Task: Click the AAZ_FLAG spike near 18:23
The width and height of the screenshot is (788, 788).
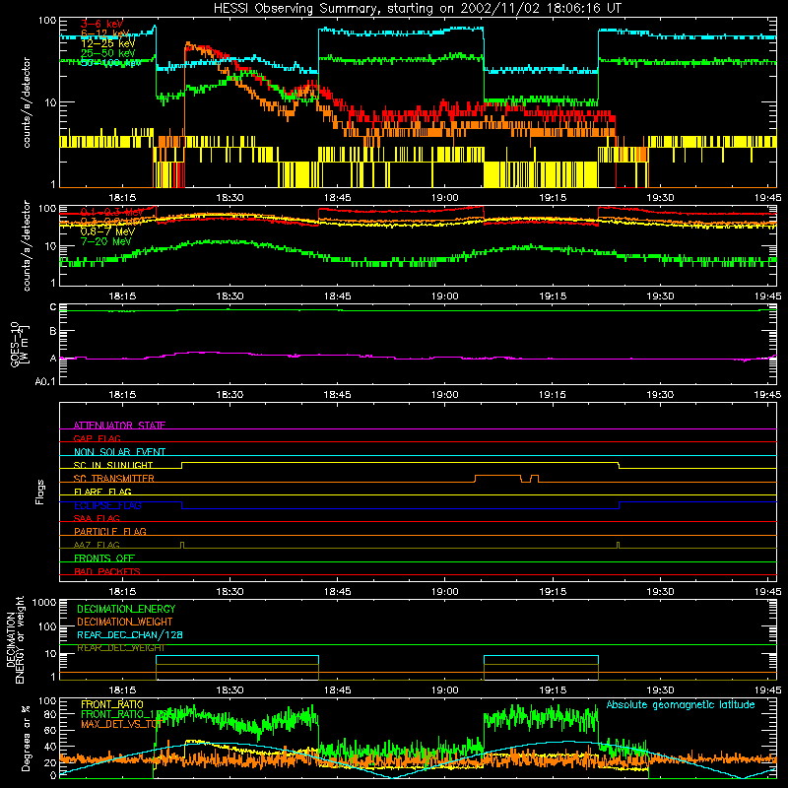Action: [182, 546]
